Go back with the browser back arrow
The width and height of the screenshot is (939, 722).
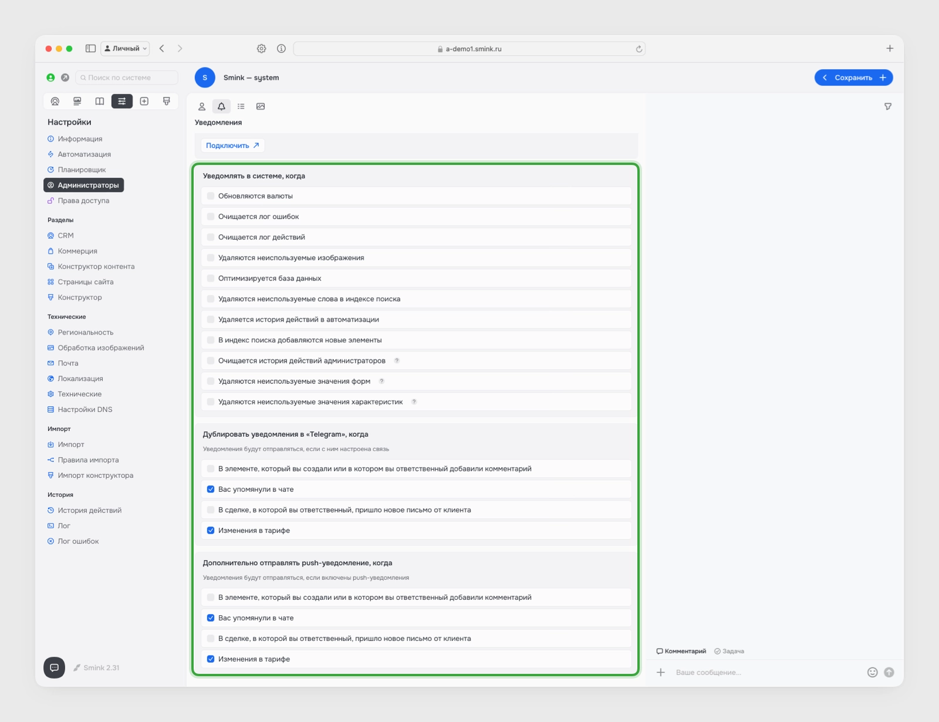pos(162,49)
